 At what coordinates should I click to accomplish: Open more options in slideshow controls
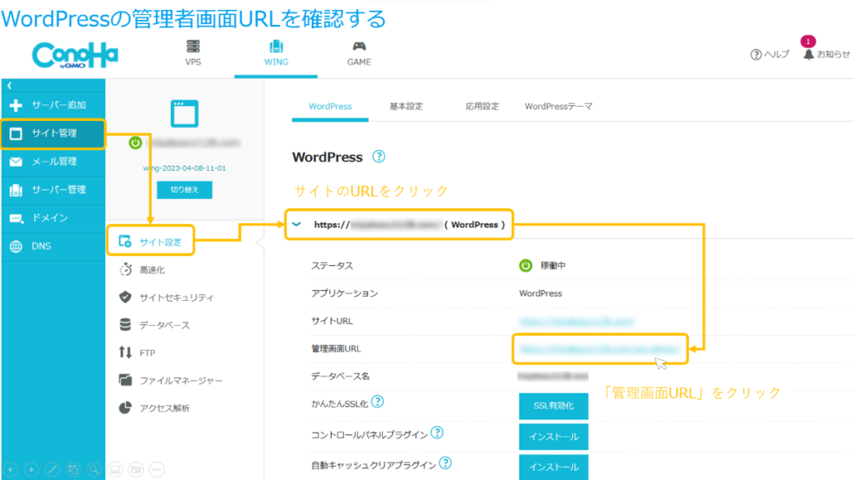[157, 469]
